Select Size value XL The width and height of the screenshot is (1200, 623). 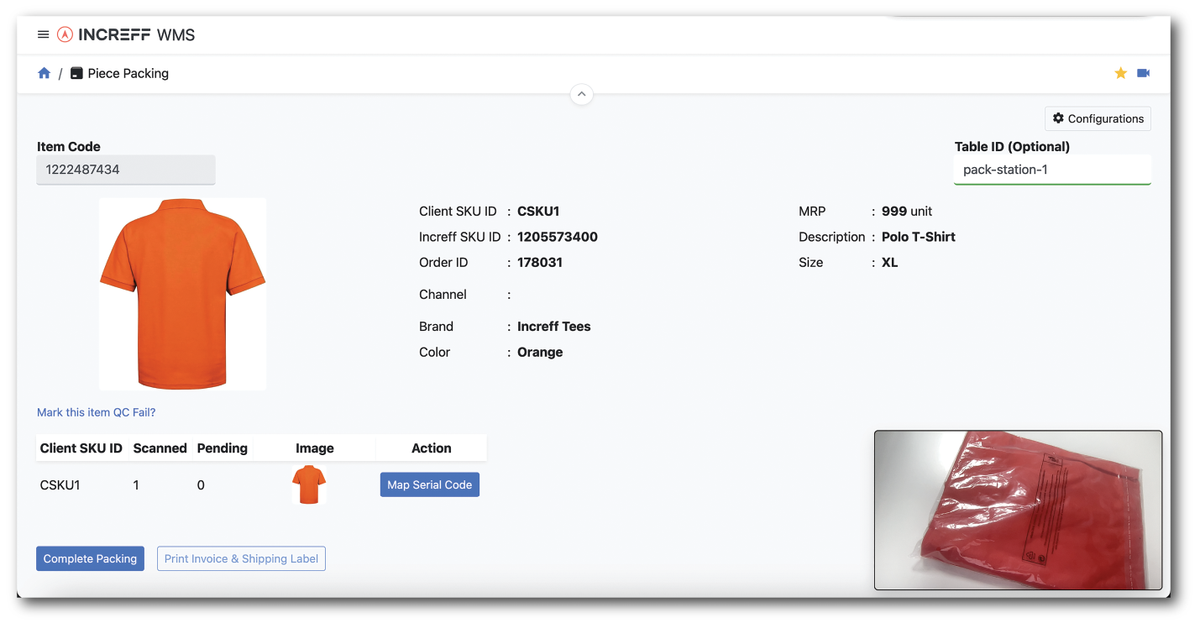point(889,263)
